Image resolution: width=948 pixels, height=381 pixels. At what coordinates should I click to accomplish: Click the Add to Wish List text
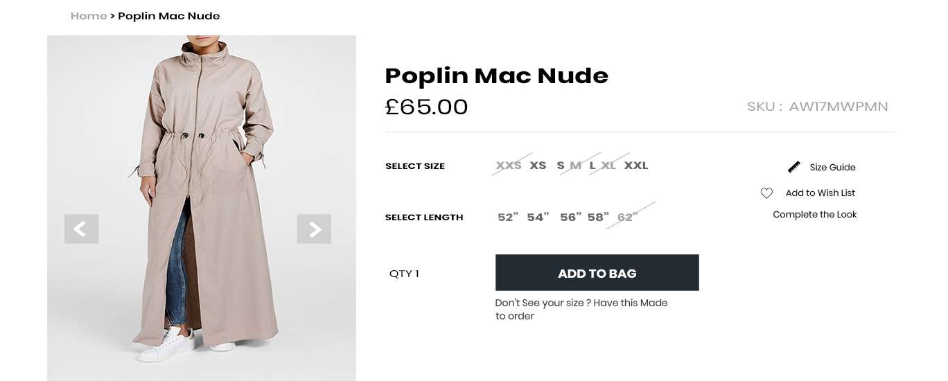pyautogui.click(x=820, y=193)
